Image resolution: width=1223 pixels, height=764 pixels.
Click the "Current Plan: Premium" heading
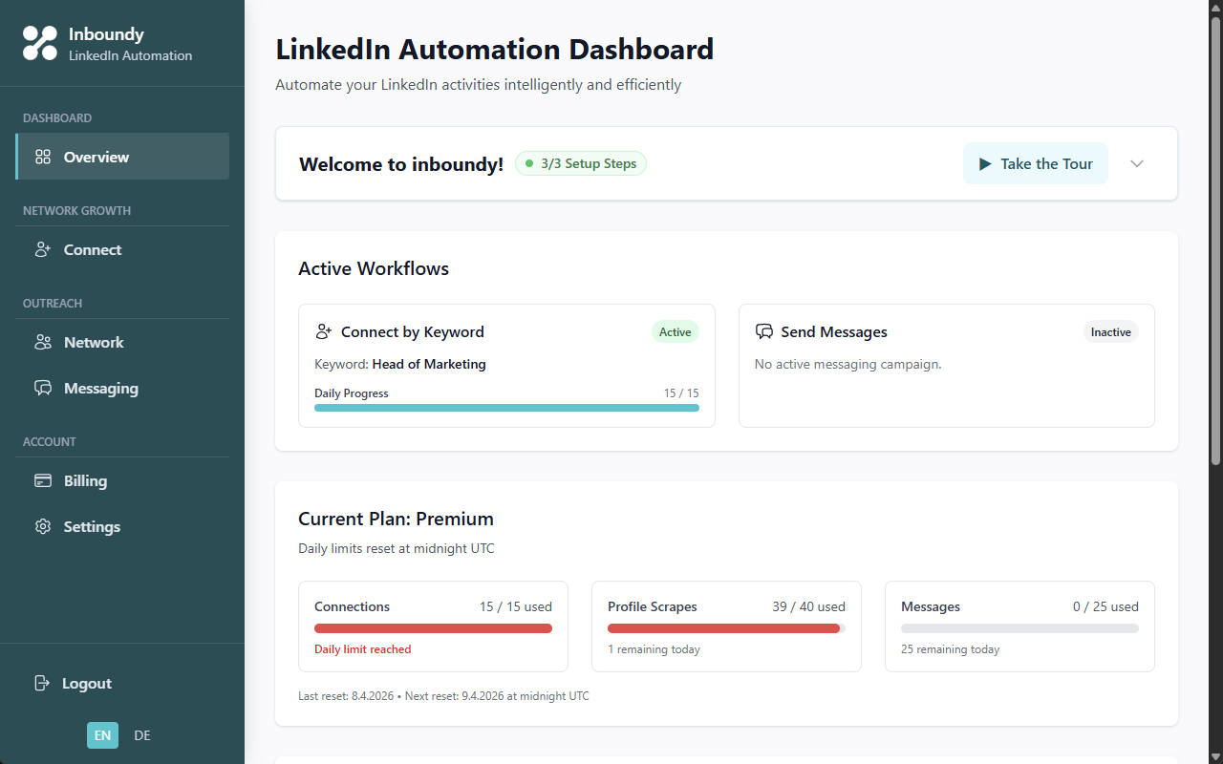tap(396, 519)
